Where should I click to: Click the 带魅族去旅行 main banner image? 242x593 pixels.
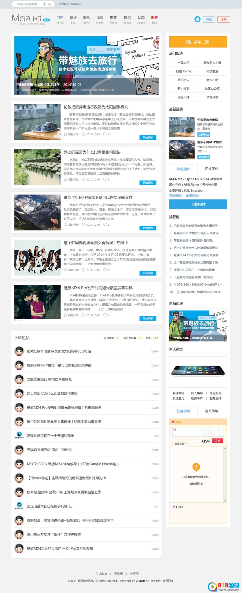click(86, 65)
